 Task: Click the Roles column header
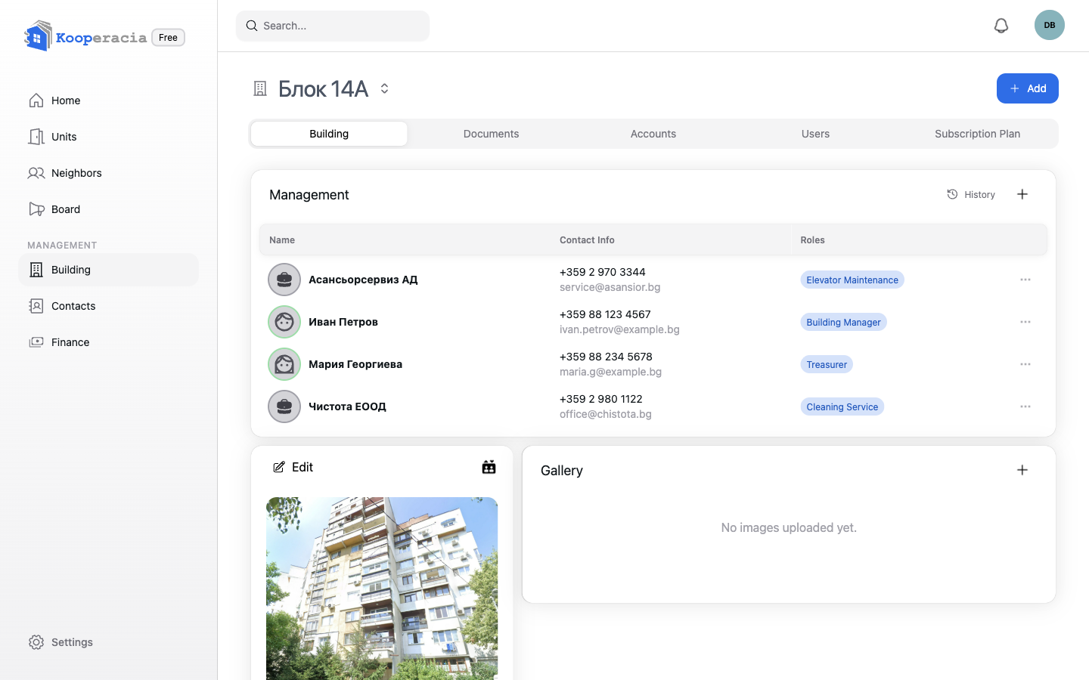tap(813, 240)
